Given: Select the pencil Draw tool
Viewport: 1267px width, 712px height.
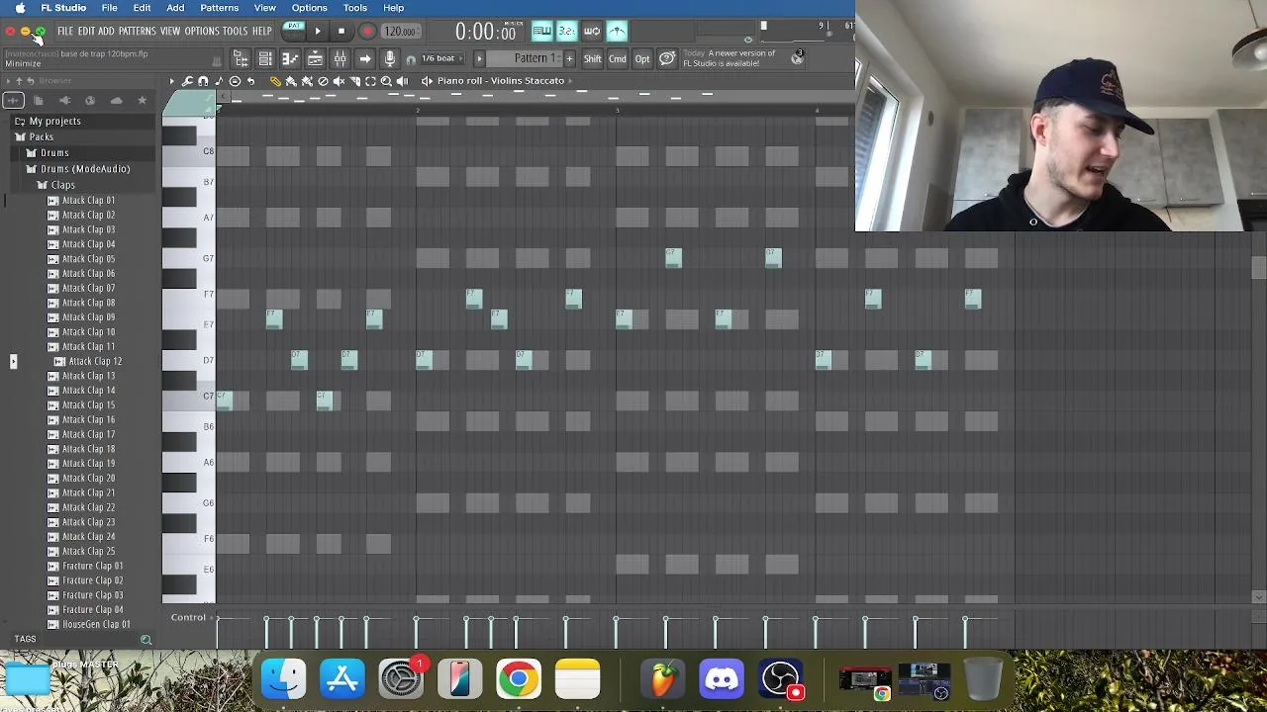Looking at the screenshot, I should (x=275, y=81).
